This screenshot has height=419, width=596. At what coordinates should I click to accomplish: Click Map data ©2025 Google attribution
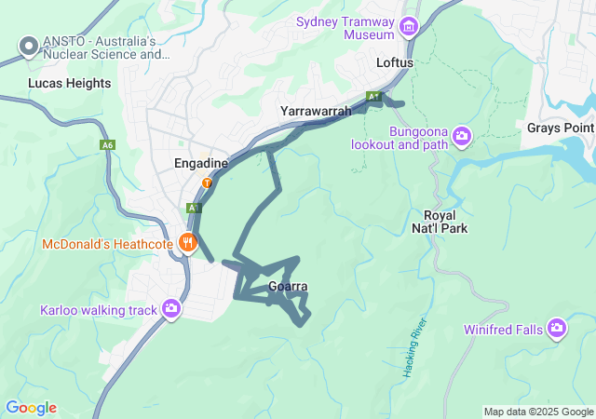(538, 412)
